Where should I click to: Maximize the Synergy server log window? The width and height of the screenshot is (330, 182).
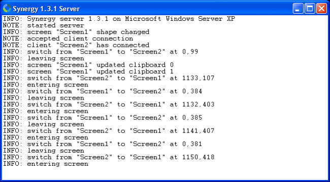click(310, 9)
